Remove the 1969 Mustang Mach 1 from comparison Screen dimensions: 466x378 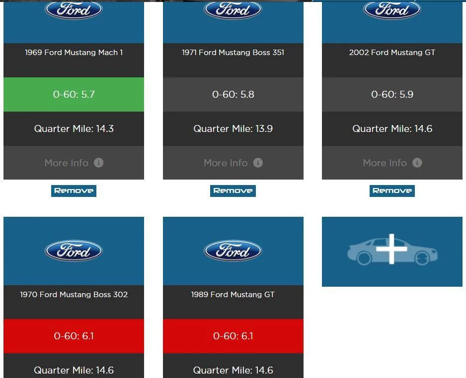pyautogui.click(x=74, y=190)
